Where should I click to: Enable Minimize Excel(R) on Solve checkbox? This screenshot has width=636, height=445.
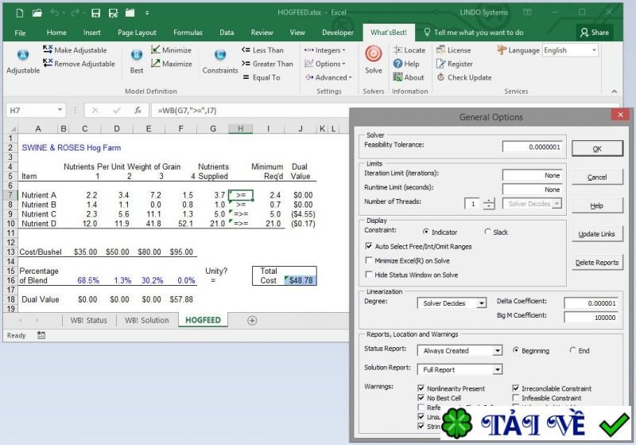coord(369,260)
